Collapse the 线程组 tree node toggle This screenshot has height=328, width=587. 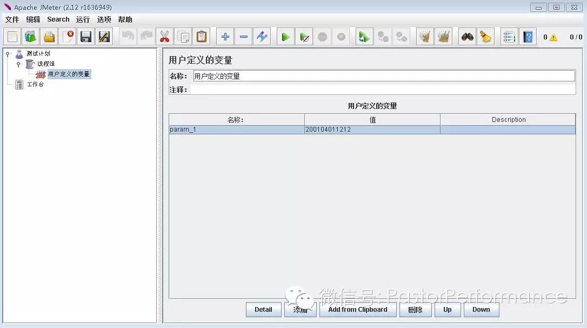pyautogui.click(x=18, y=64)
